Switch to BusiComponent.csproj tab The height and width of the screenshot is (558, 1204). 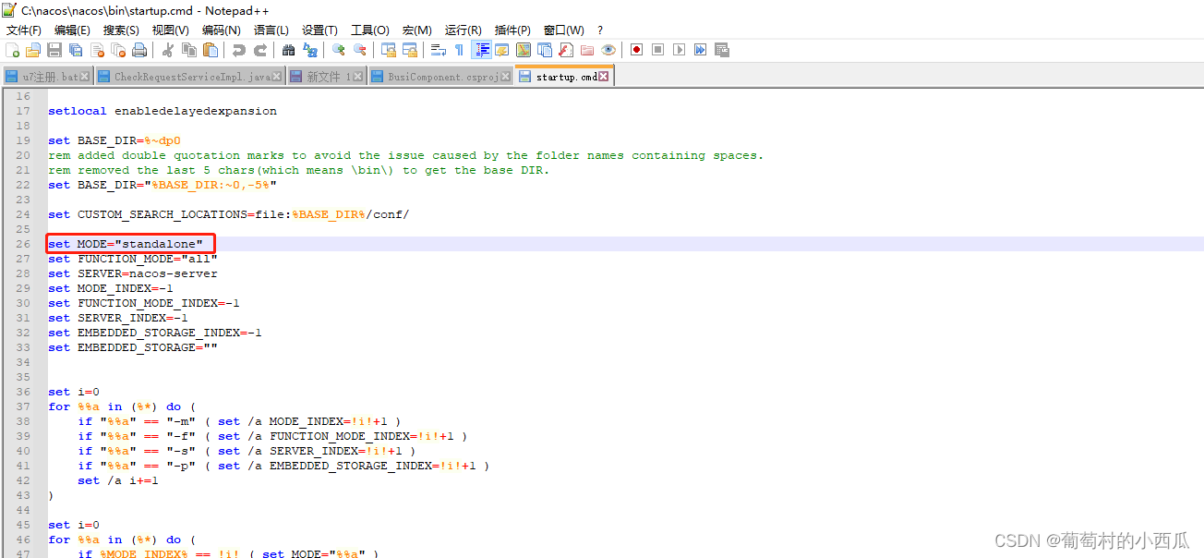coord(440,77)
